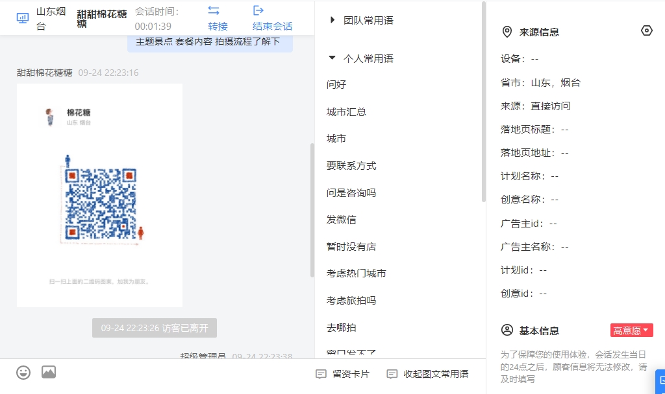Select the 要联系方式 quick phrase
The height and width of the screenshot is (394, 665).
click(x=351, y=166)
